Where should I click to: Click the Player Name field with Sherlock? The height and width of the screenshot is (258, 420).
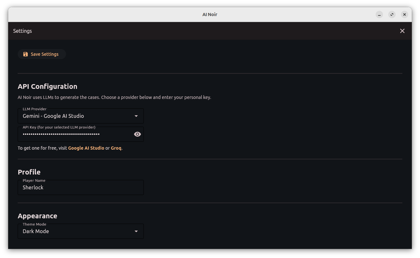pos(80,187)
